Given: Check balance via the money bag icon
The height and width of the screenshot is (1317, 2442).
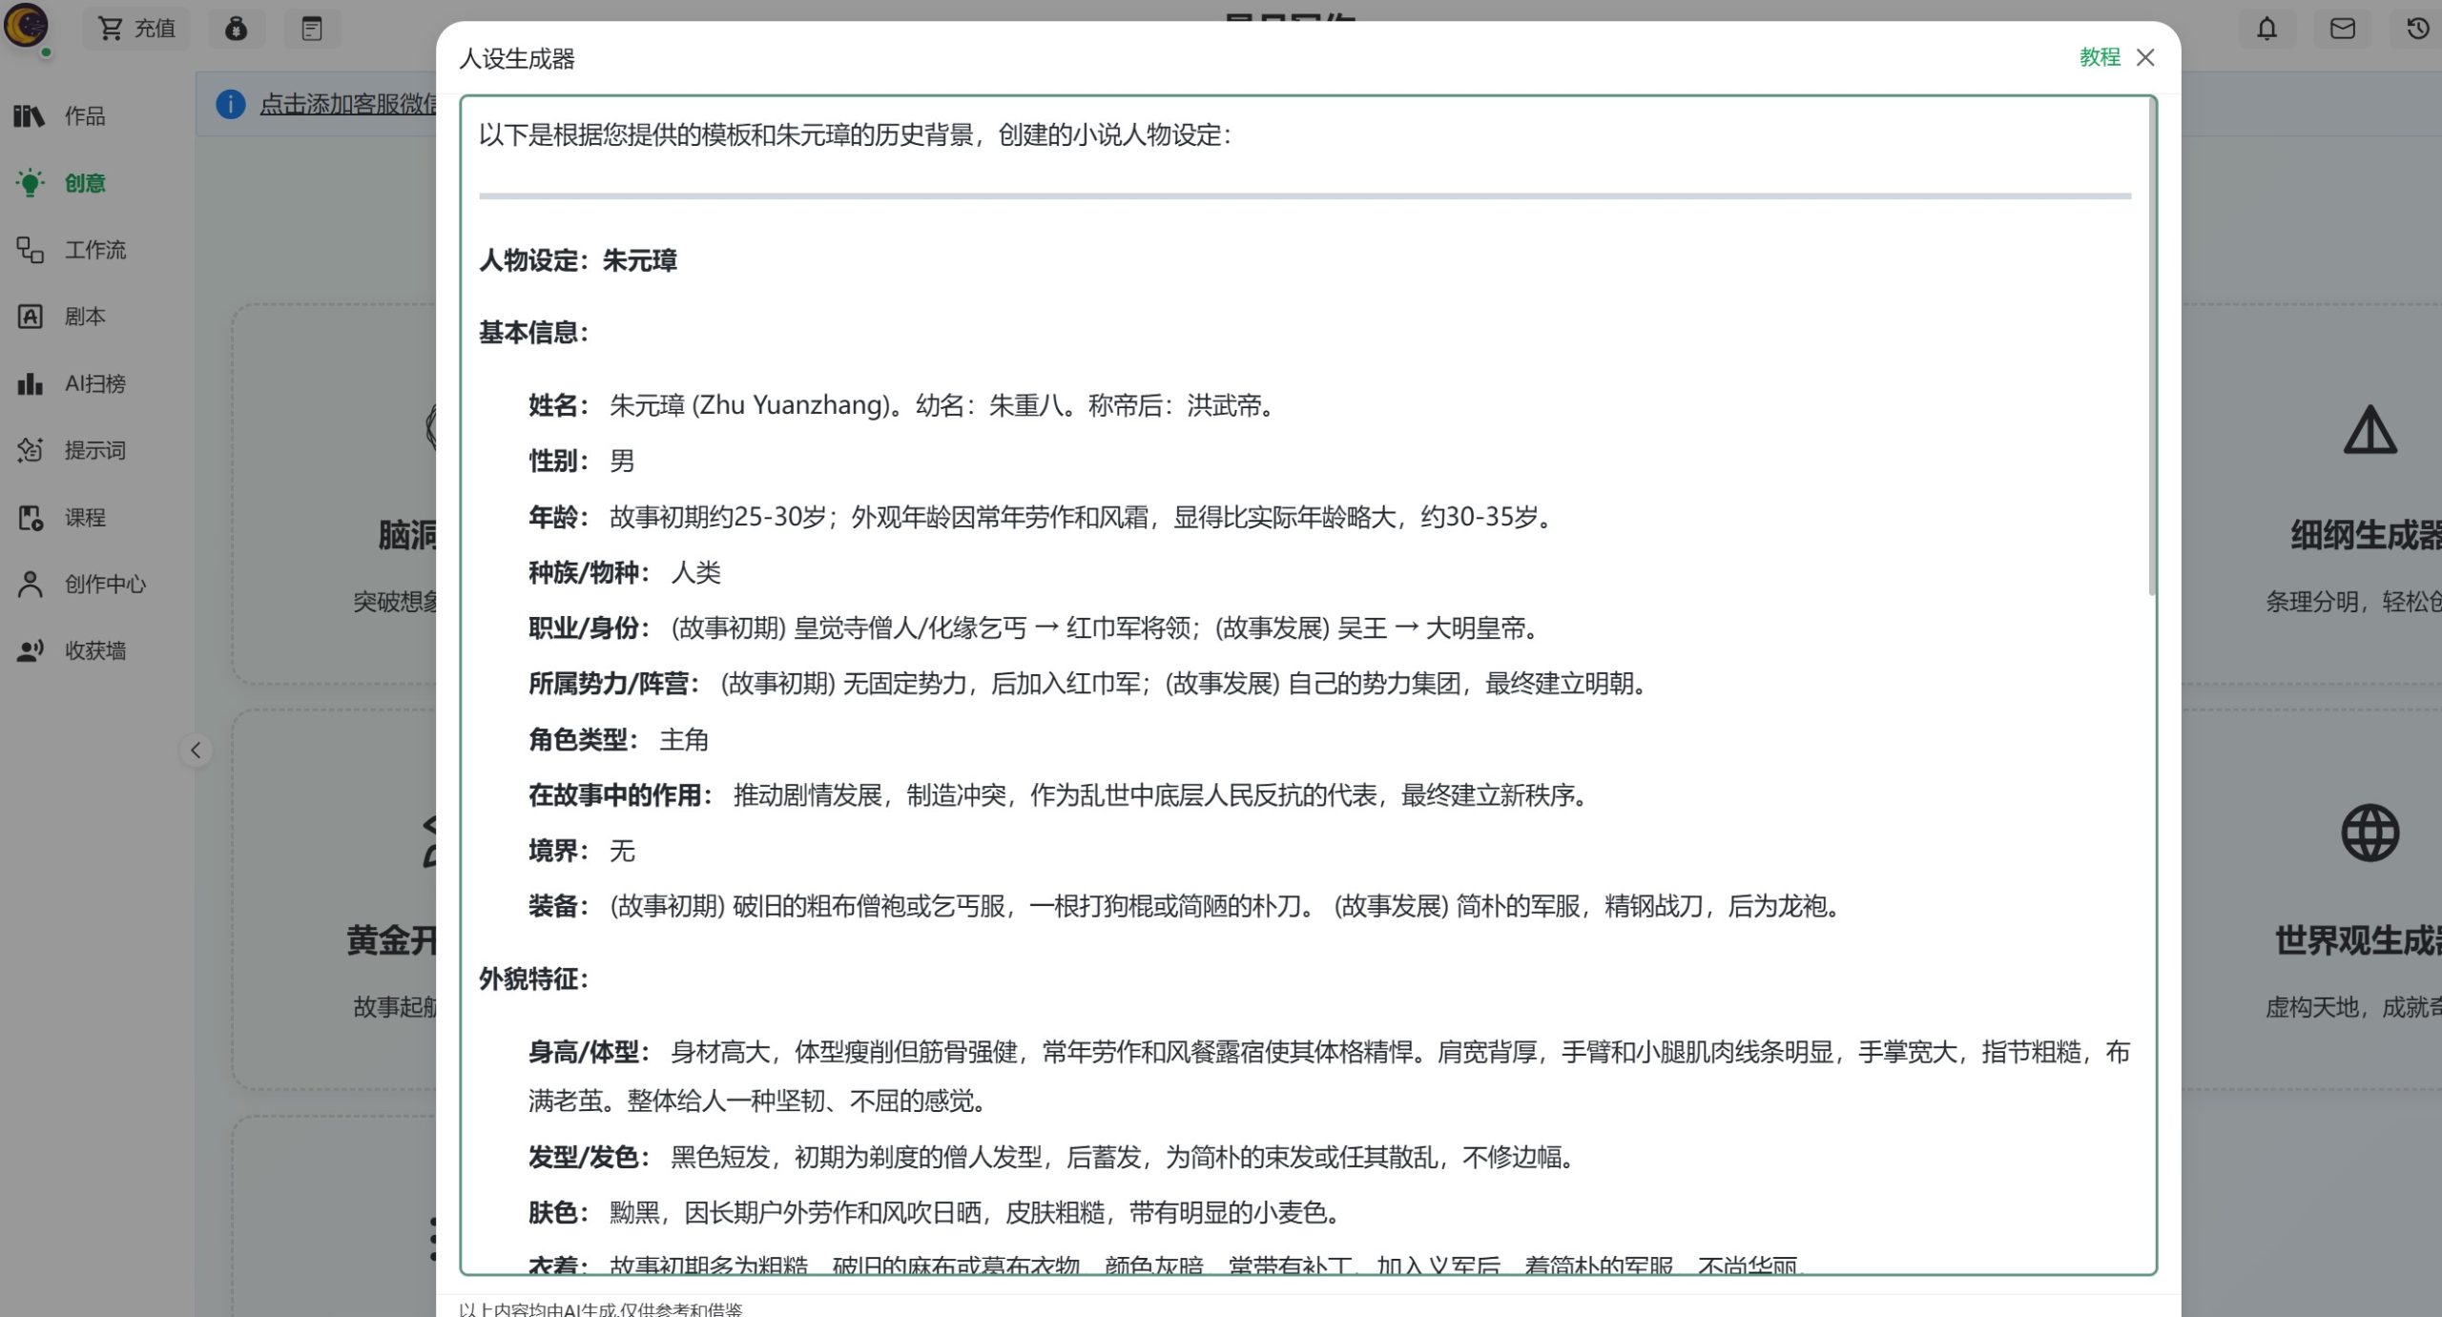Looking at the screenshot, I should pyautogui.click(x=236, y=29).
